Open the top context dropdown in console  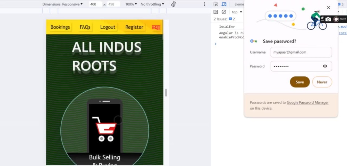point(237,12)
